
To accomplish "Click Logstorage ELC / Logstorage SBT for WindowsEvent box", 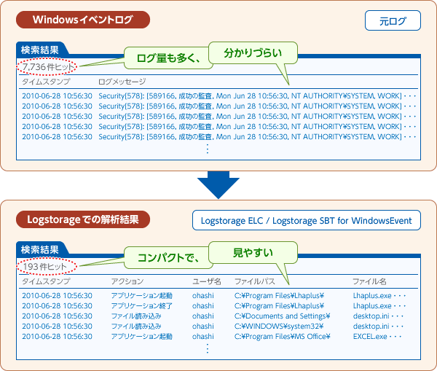I will tap(307, 220).
